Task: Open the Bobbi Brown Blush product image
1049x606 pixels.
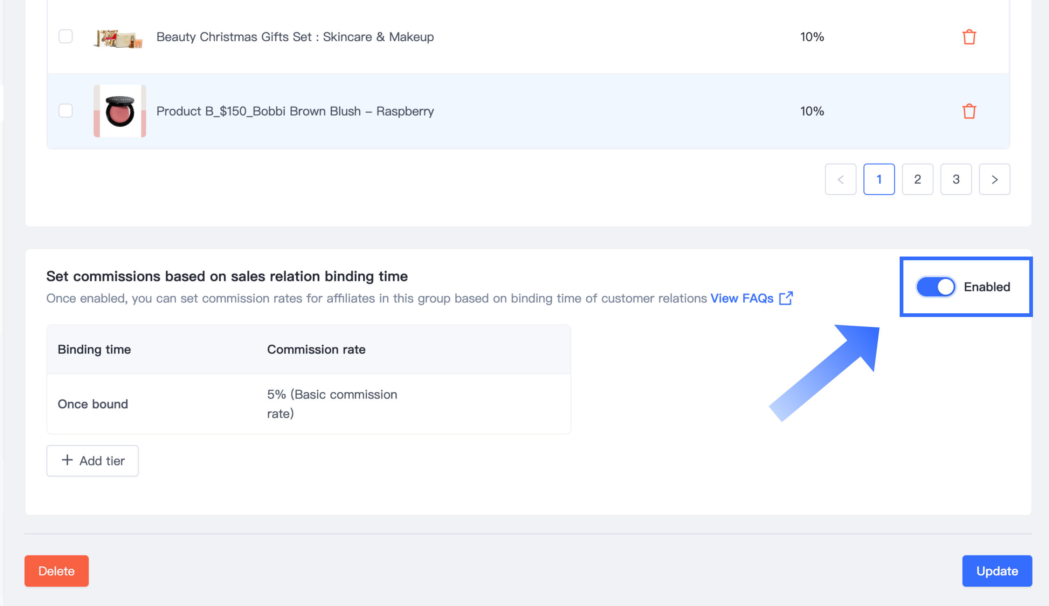Action: coord(120,111)
